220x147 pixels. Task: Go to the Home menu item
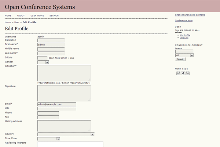8,16
